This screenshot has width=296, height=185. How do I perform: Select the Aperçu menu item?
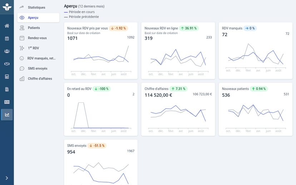[38, 17]
